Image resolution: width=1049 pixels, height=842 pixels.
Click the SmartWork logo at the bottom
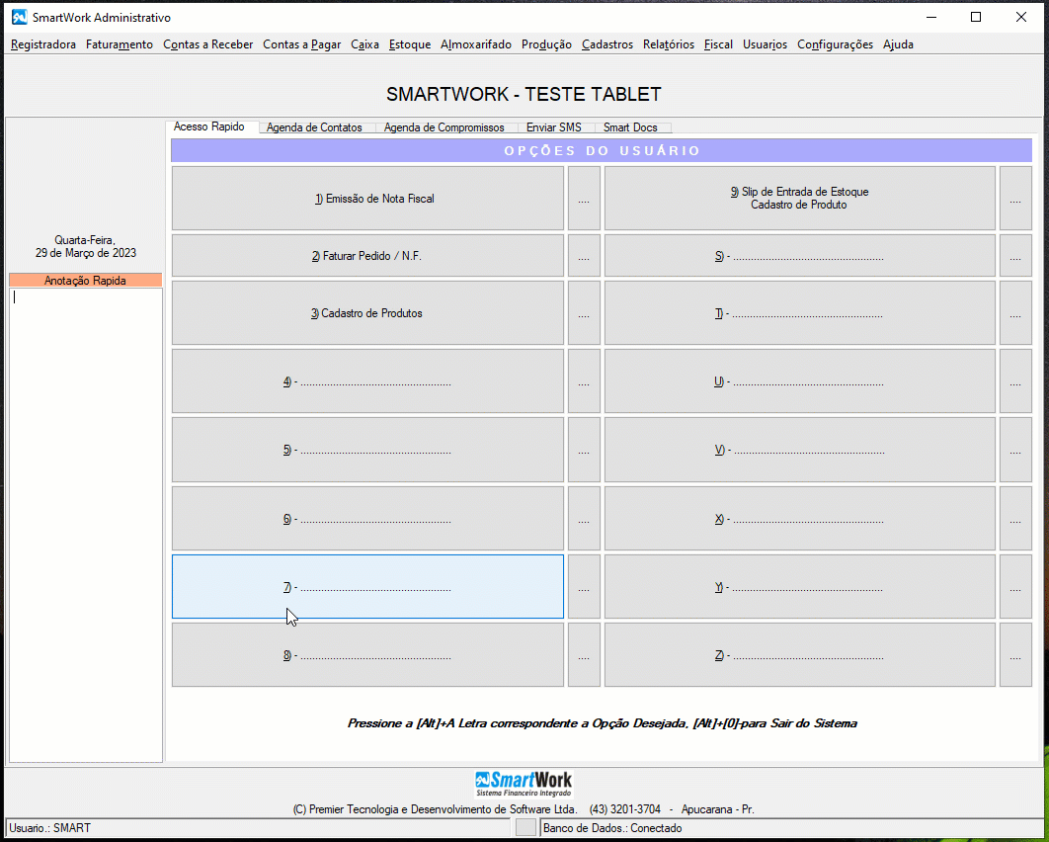coord(524,785)
